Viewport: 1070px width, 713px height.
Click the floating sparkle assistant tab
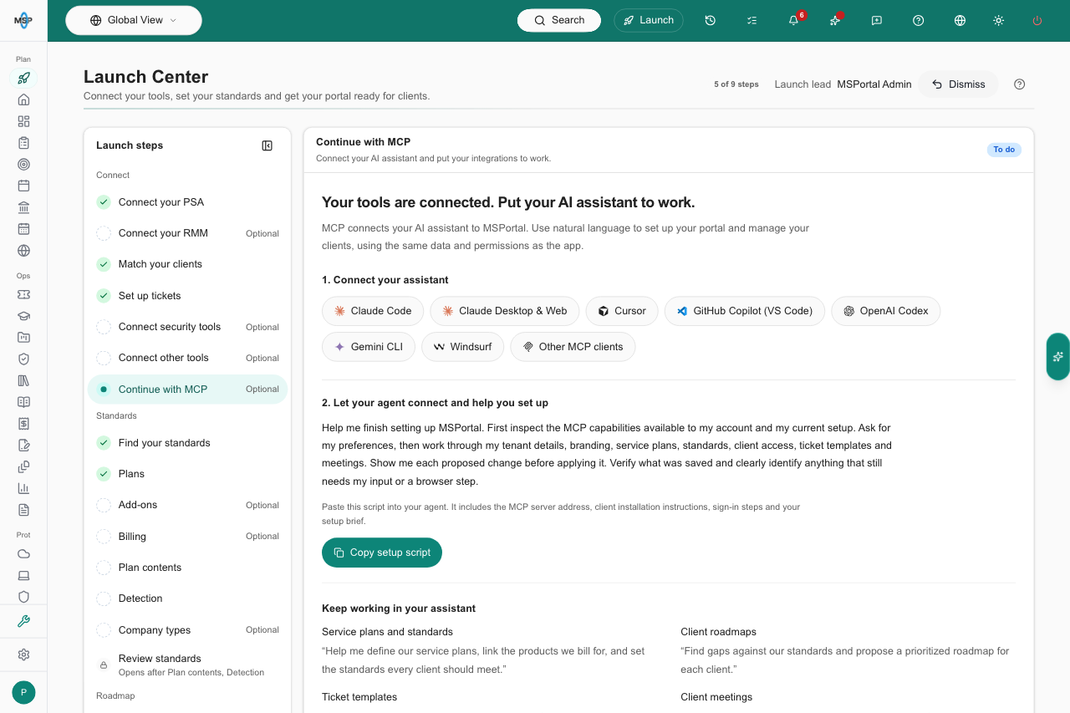1058,356
